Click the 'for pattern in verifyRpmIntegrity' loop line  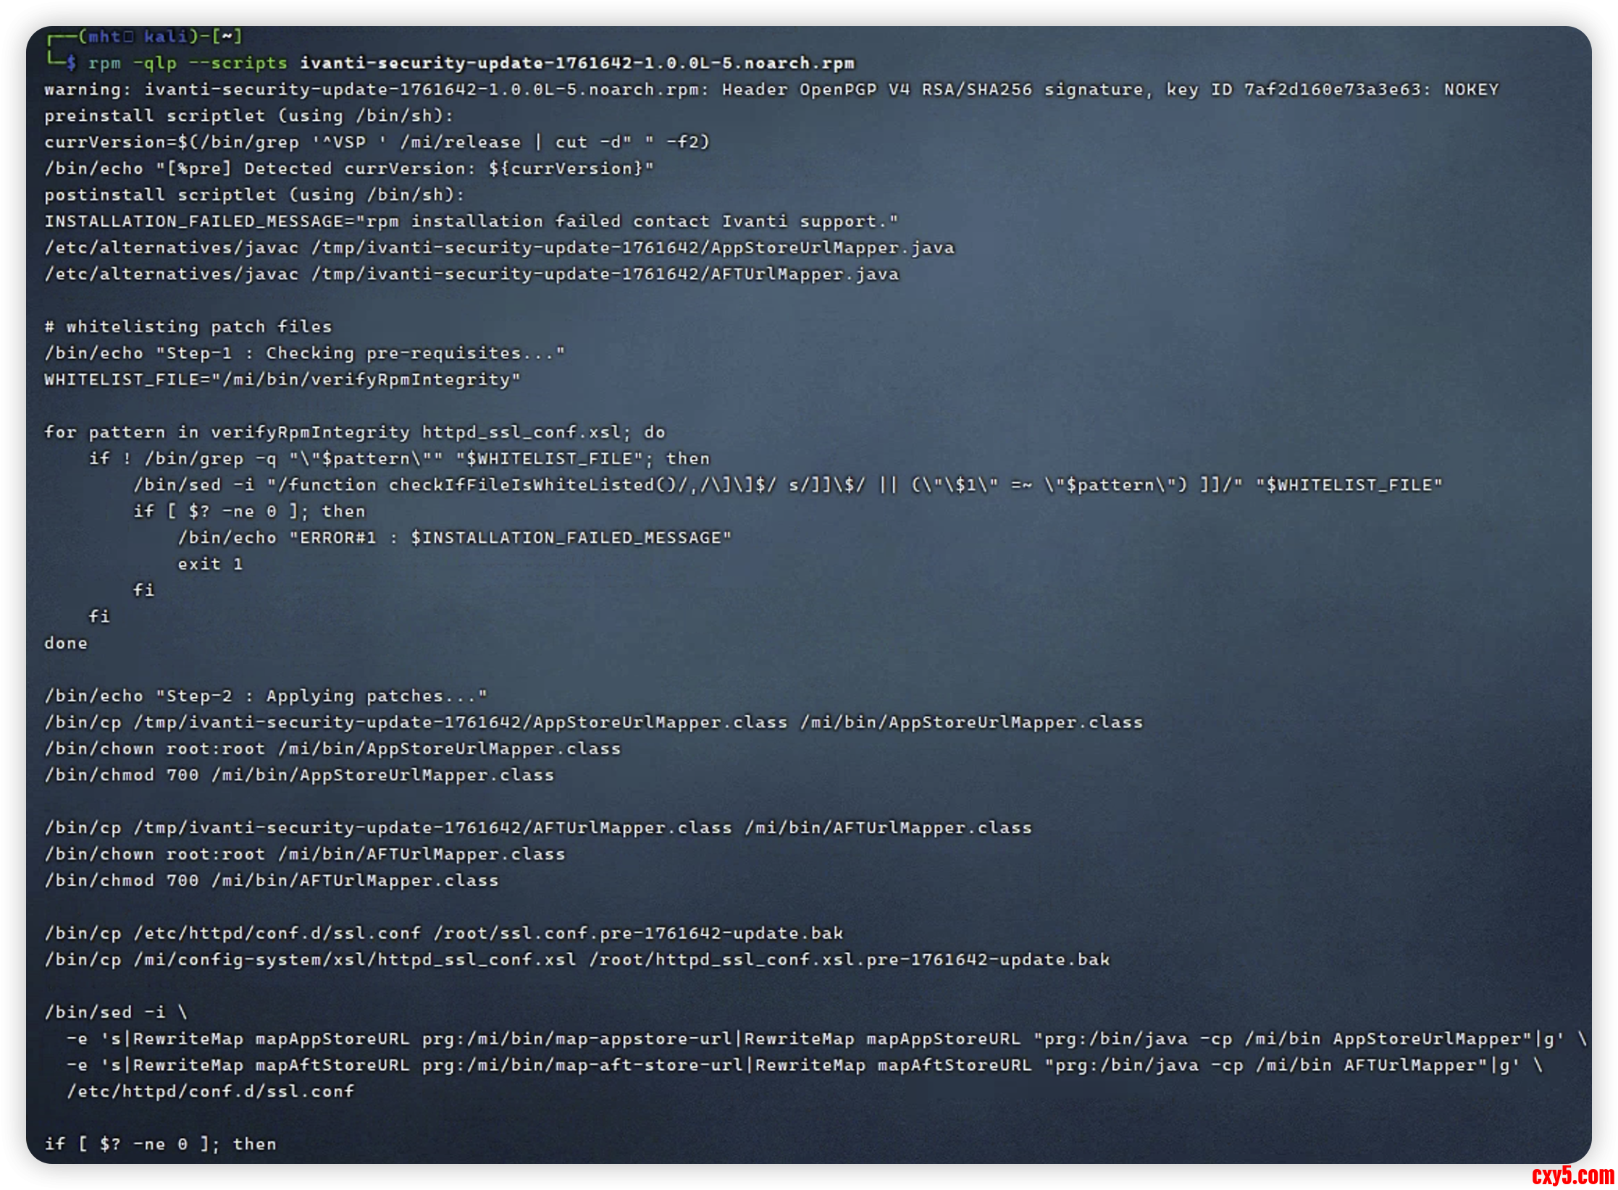tap(354, 432)
